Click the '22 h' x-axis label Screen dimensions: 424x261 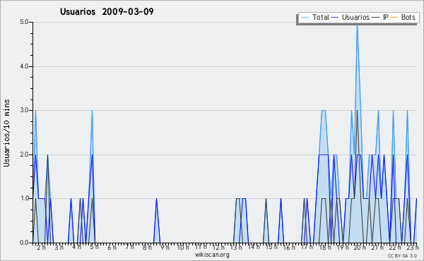pyautogui.click(x=395, y=248)
